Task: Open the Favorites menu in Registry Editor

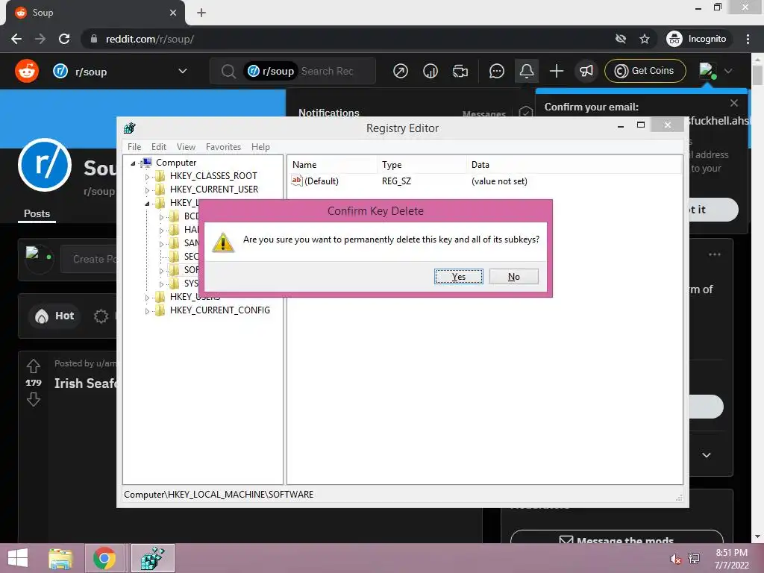Action: [223, 147]
